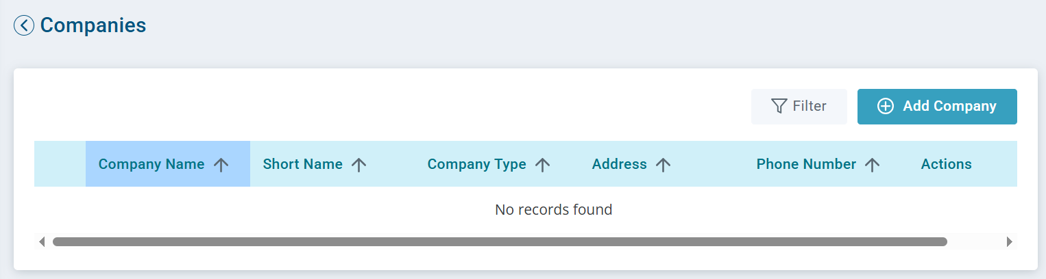Open the Filter panel
This screenshot has width=1046, height=279.
click(x=799, y=107)
